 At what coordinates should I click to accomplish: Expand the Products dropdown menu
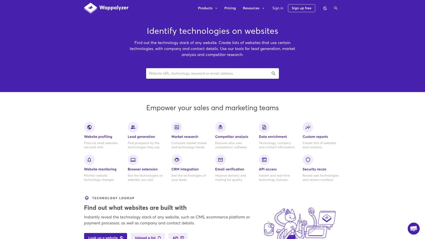click(208, 8)
